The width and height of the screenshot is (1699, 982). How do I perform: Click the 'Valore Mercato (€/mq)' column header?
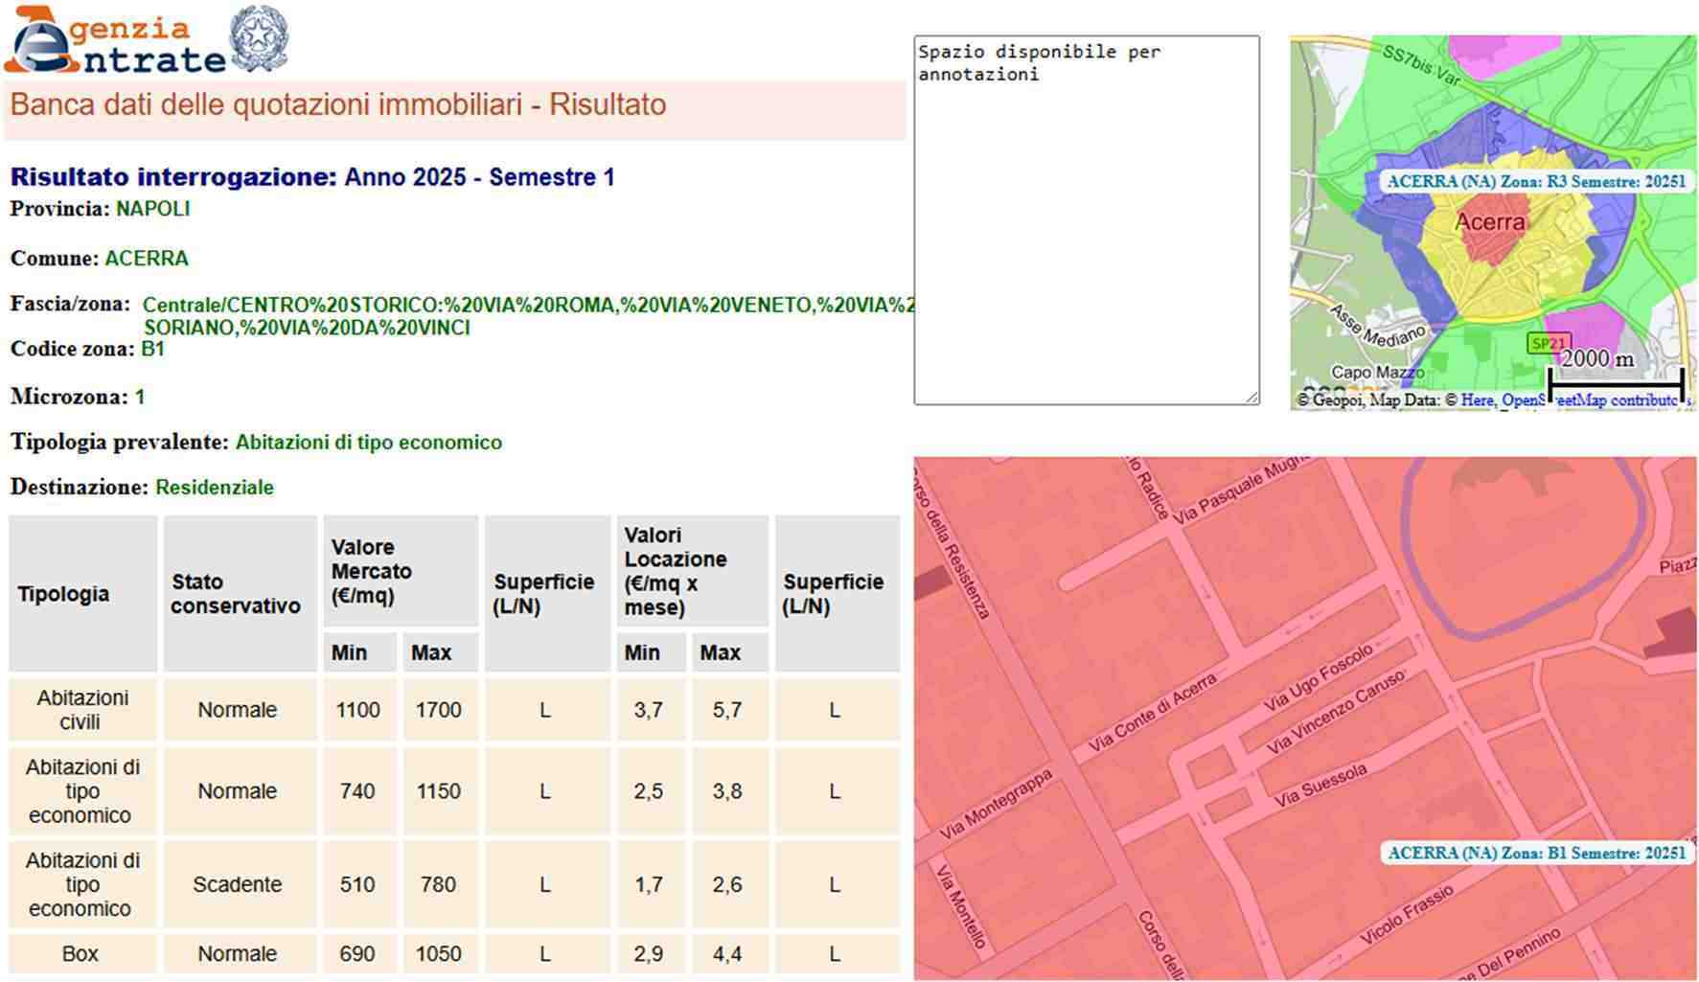click(x=400, y=571)
